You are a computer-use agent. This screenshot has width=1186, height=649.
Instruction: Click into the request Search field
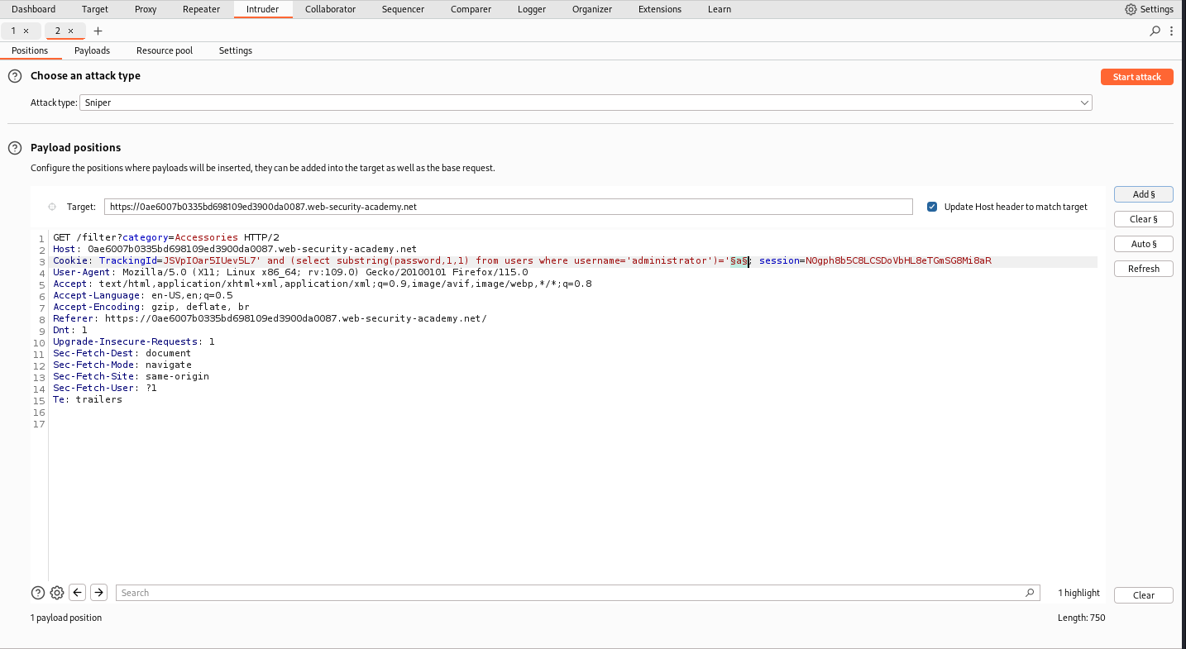pyautogui.click(x=577, y=593)
